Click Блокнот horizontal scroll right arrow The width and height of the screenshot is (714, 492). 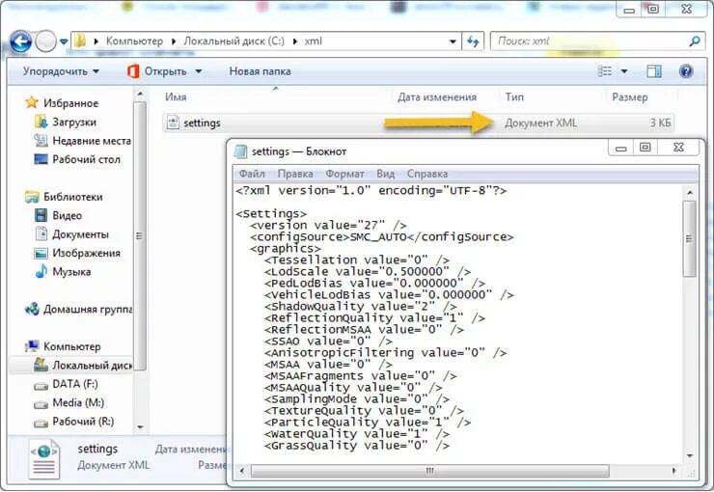(673, 471)
